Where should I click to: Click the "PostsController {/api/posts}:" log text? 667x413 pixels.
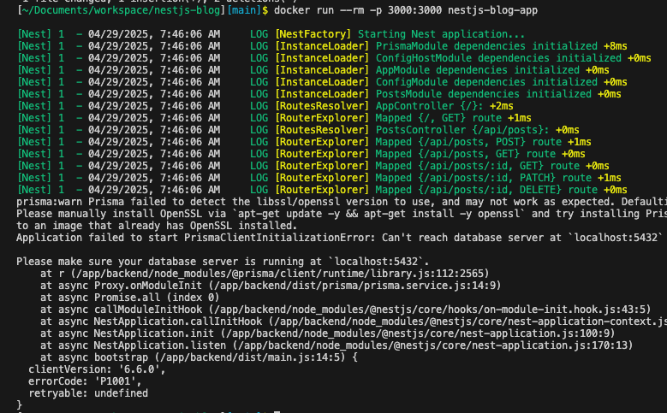coord(462,130)
